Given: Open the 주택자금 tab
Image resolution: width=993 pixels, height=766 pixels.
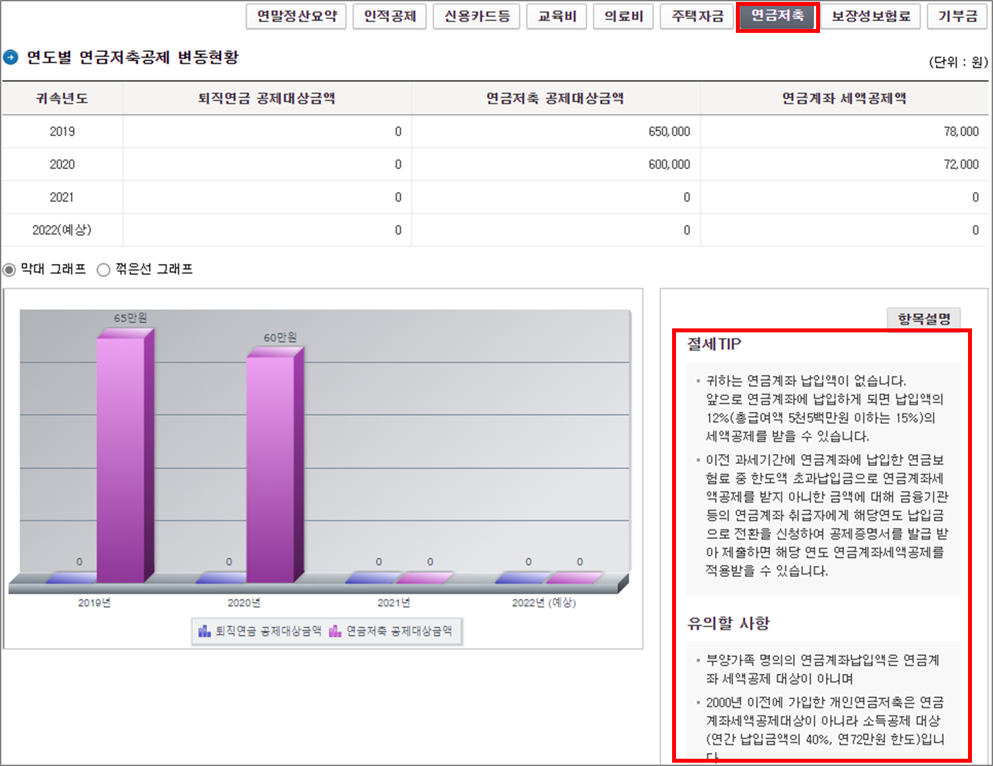Looking at the screenshot, I should [698, 16].
